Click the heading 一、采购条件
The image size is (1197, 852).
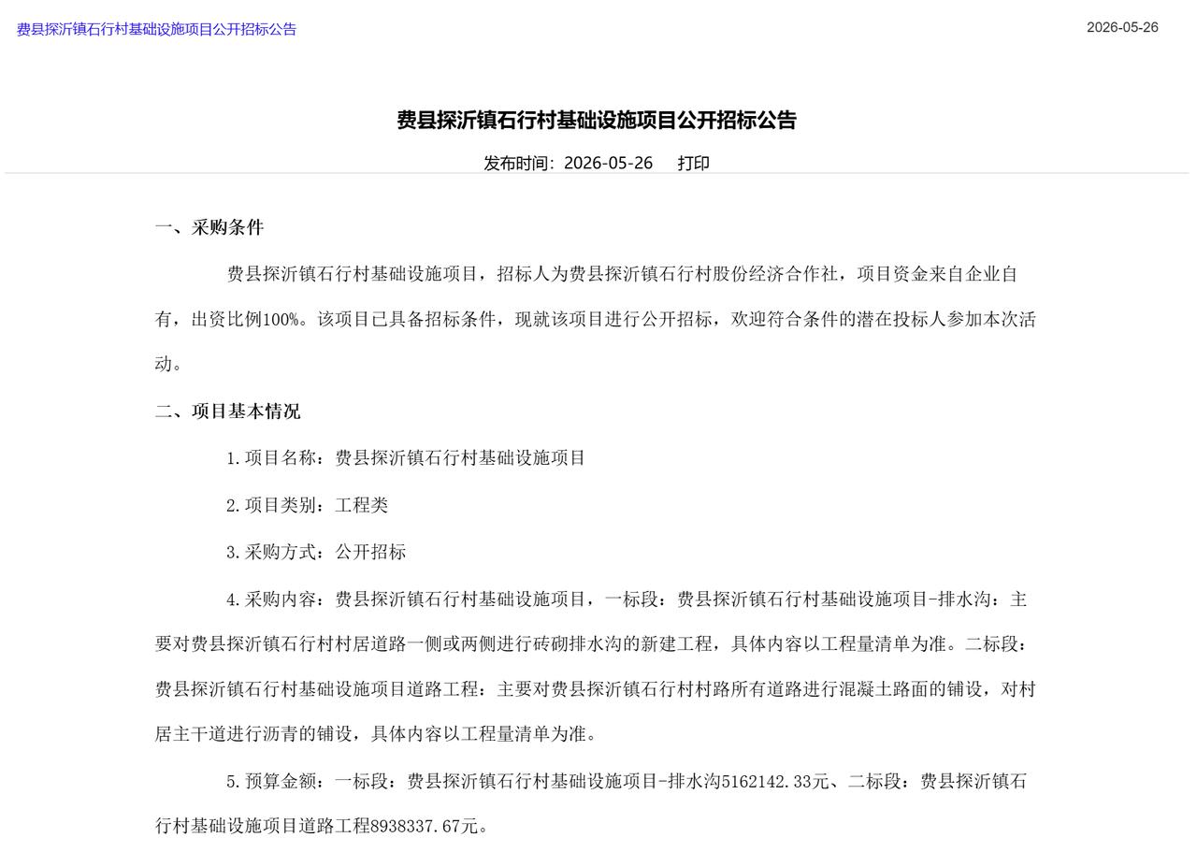(x=209, y=227)
